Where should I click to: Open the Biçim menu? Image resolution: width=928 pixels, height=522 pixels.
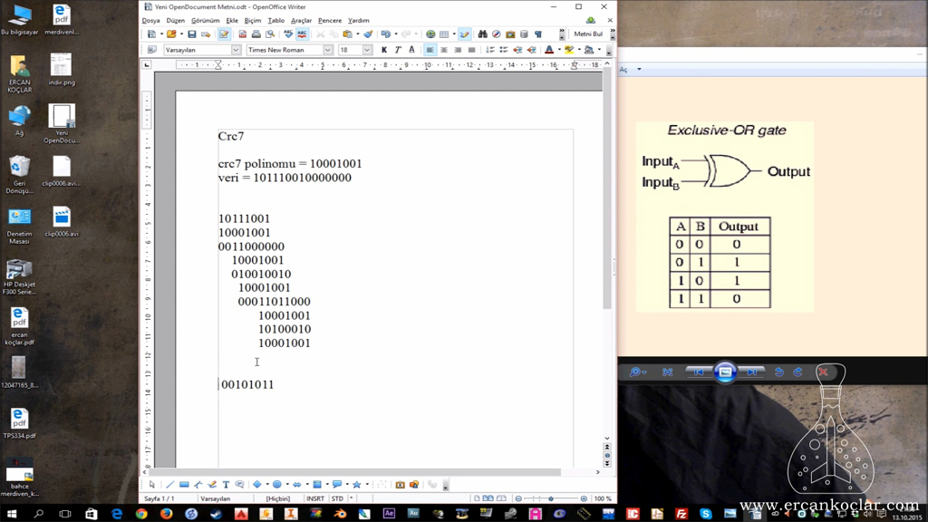[x=253, y=20]
